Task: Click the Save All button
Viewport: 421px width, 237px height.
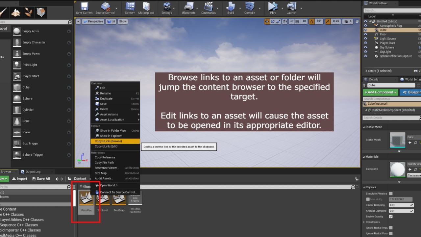Action: click(x=41, y=179)
